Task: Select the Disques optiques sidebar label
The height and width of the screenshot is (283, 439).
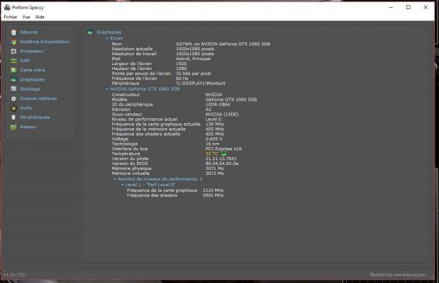Action: (38, 98)
